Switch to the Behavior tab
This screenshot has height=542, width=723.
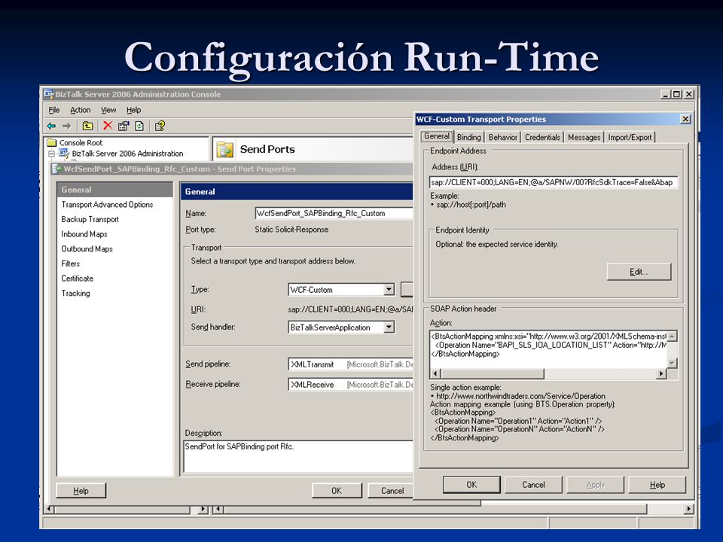pyautogui.click(x=503, y=137)
